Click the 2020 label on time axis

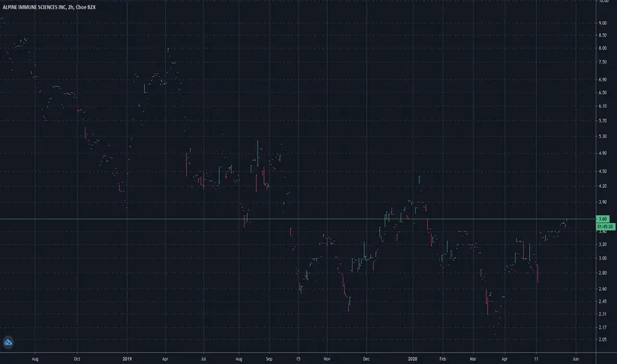412,359
